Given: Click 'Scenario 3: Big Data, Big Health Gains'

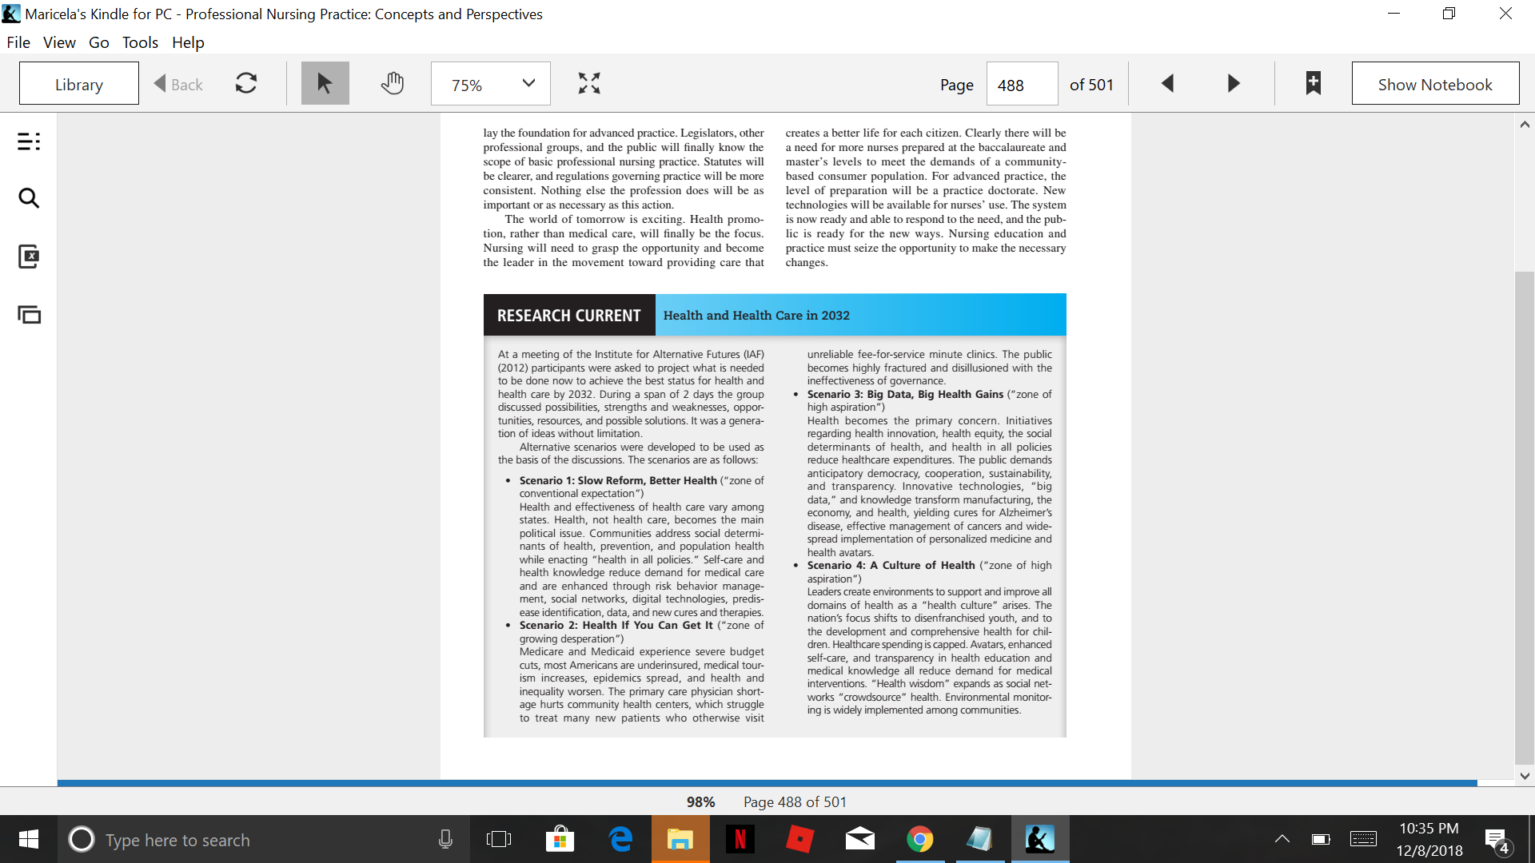Looking at the screenshot, I should pos(905,394).
